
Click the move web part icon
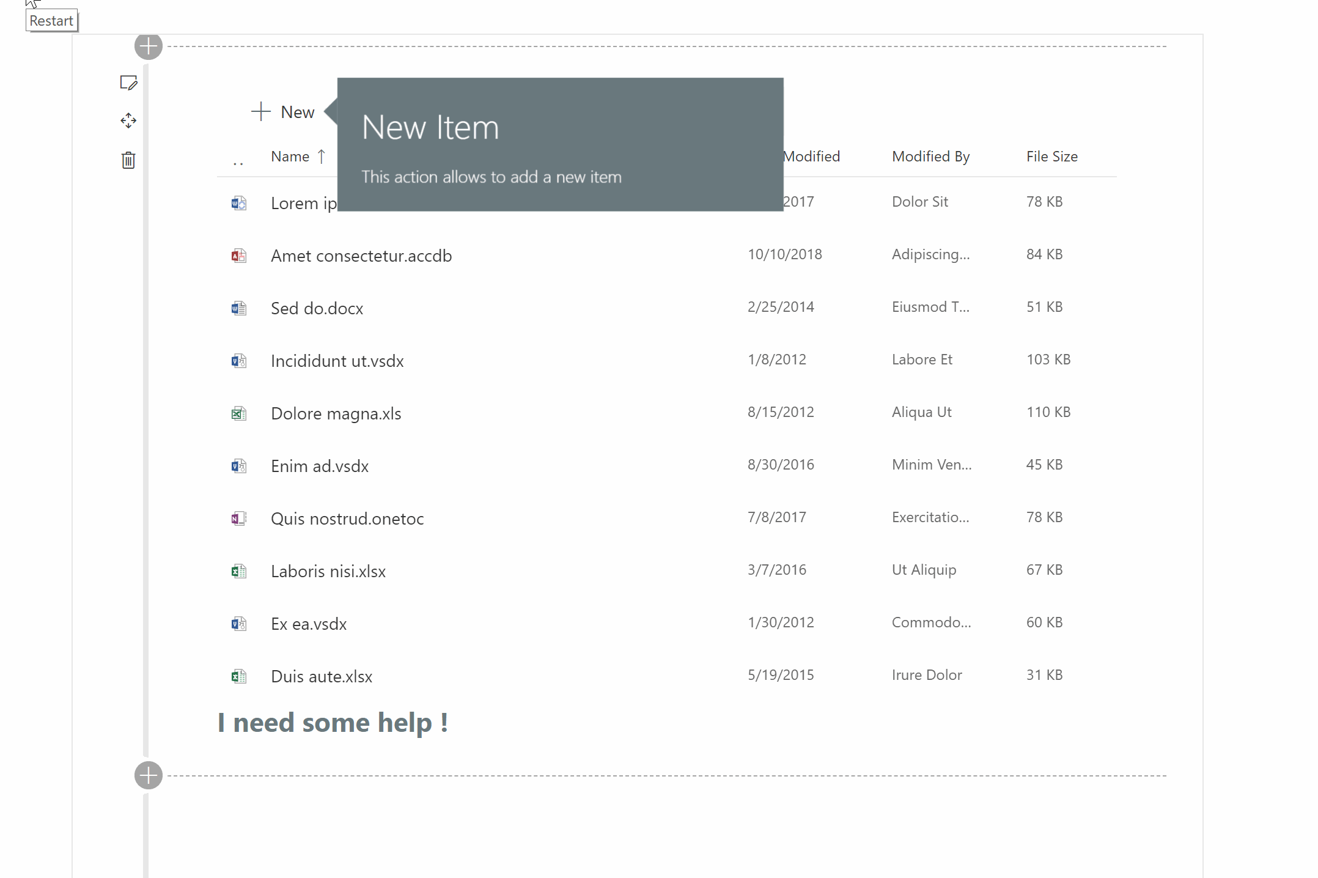(128, 120)
